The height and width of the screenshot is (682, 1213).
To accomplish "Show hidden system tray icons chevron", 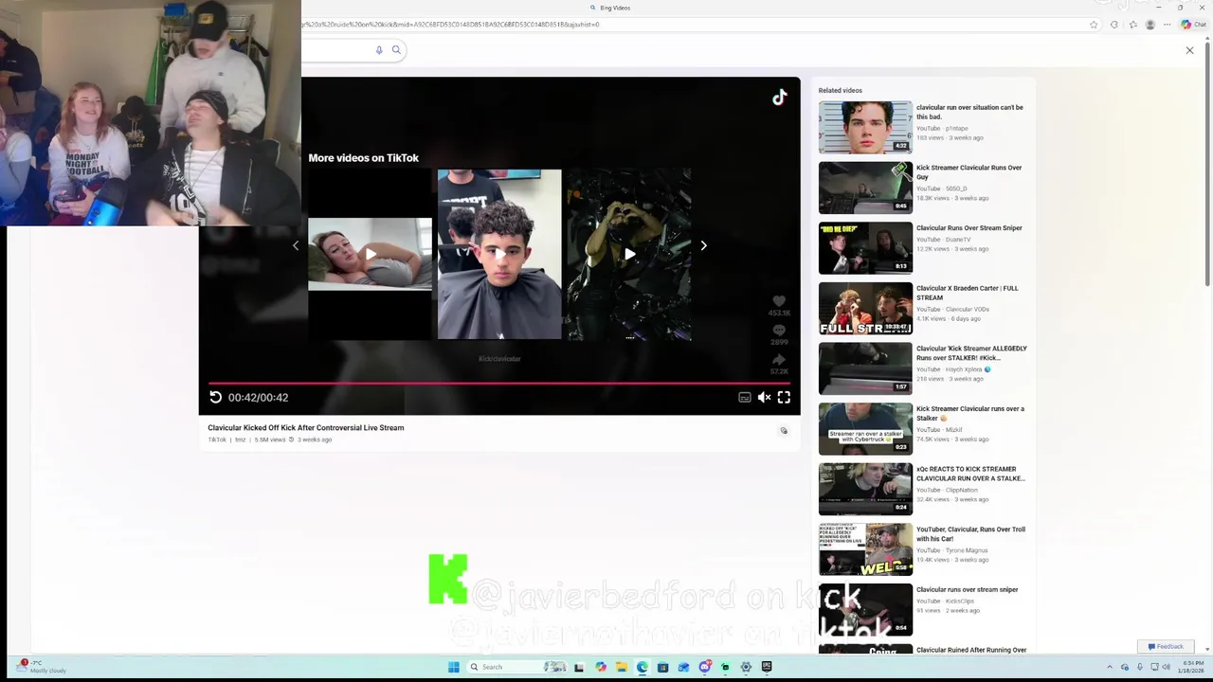I will pos(1110,667).
